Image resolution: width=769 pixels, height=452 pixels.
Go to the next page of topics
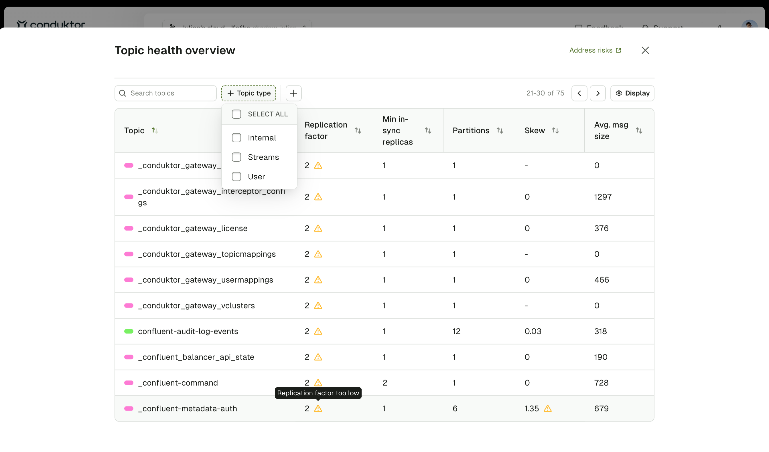click(598, 93)
